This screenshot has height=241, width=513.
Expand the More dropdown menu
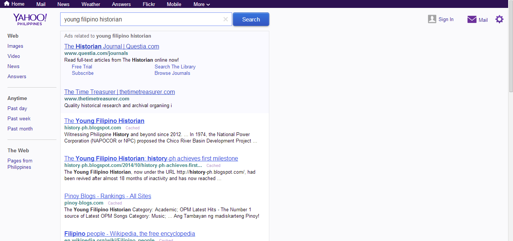point(202,4)
